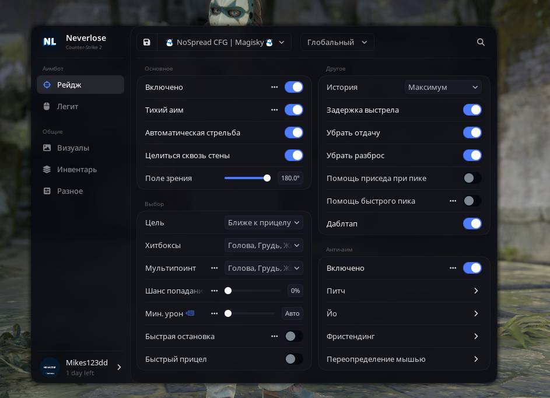Open the История dropdown set to Максимум
Viewport: 550px width, 398px height.
tap(443, 87)
